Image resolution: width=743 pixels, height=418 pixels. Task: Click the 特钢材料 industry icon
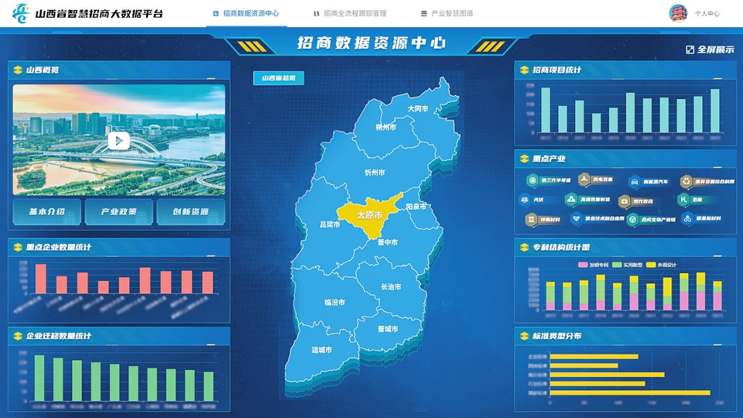click(531, 219)
